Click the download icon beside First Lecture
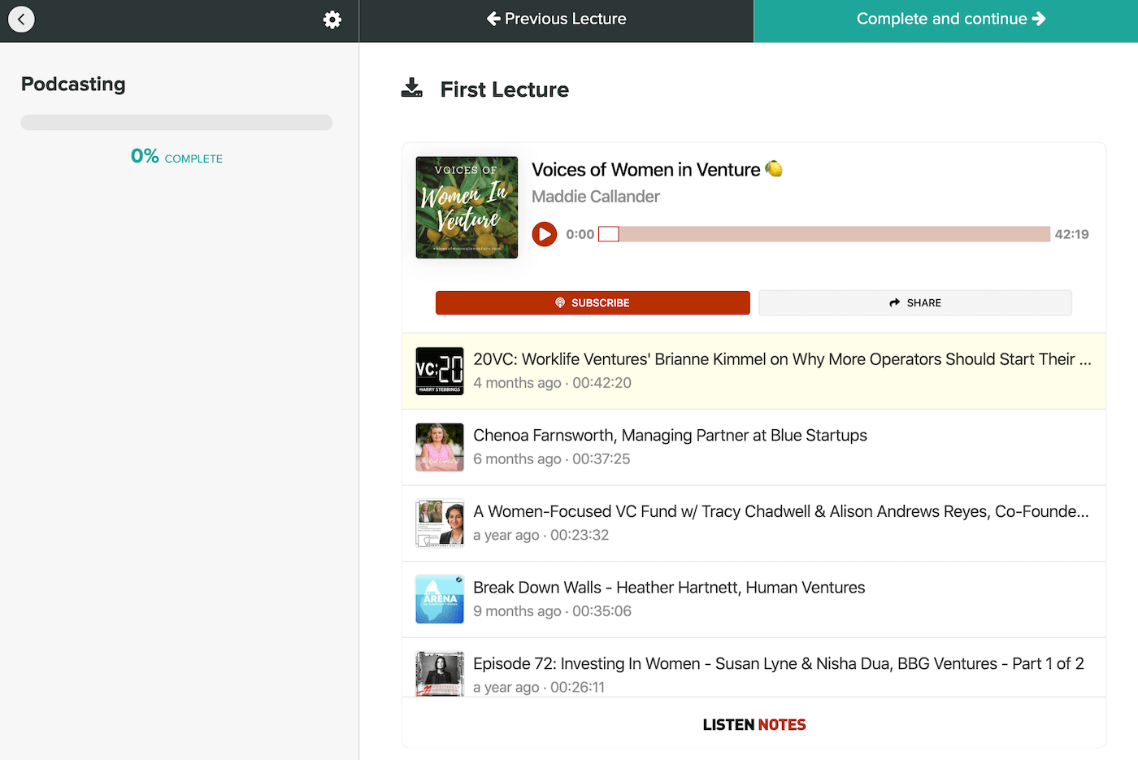Image resolution: width=1138 pixels, height=760 pixels. (x=412, y=88)
